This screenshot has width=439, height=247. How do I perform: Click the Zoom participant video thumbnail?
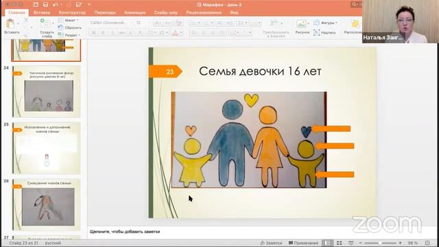click(x=401, y=21)
